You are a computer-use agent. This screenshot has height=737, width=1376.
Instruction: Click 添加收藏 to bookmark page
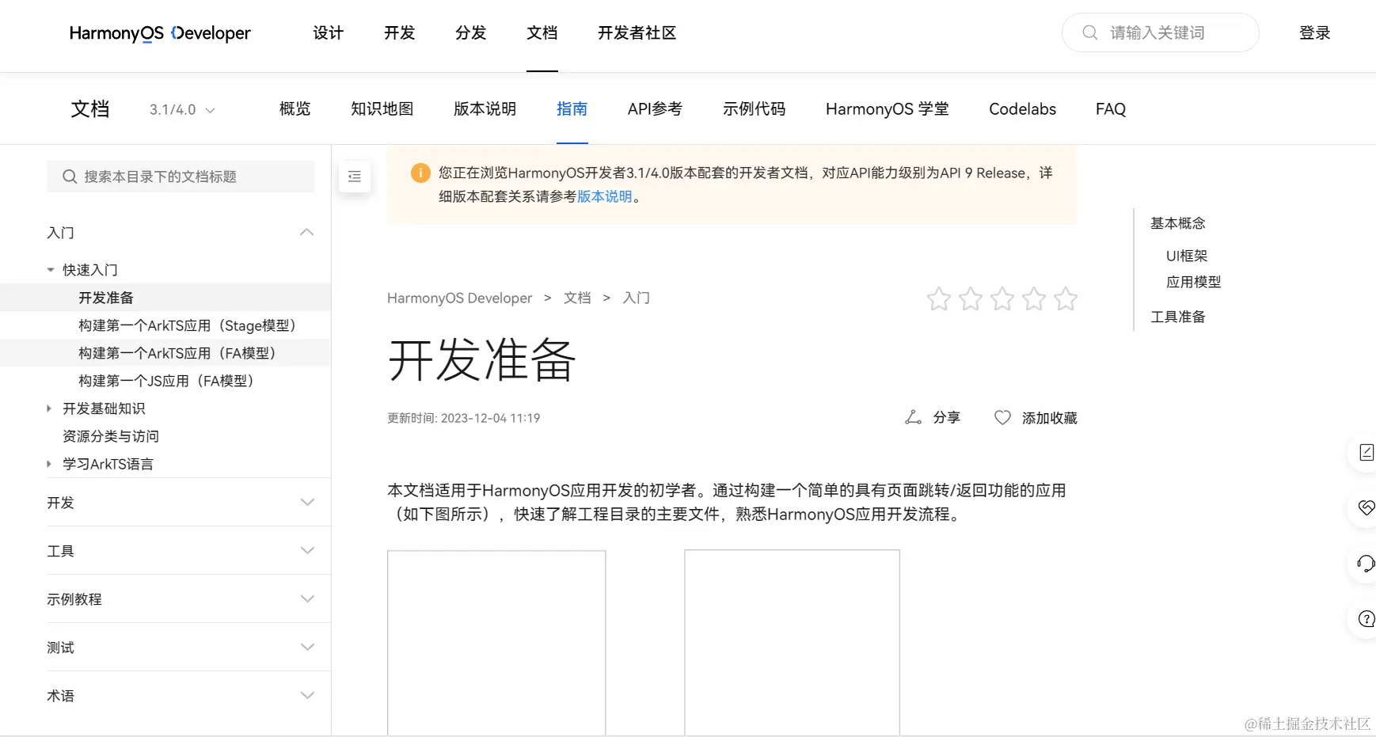1050,418
